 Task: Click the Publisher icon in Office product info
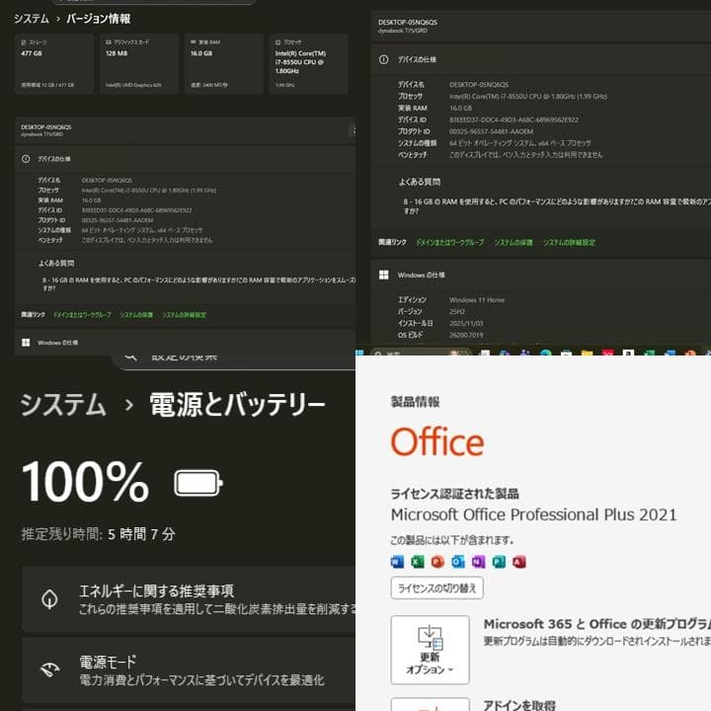(499, 562)
